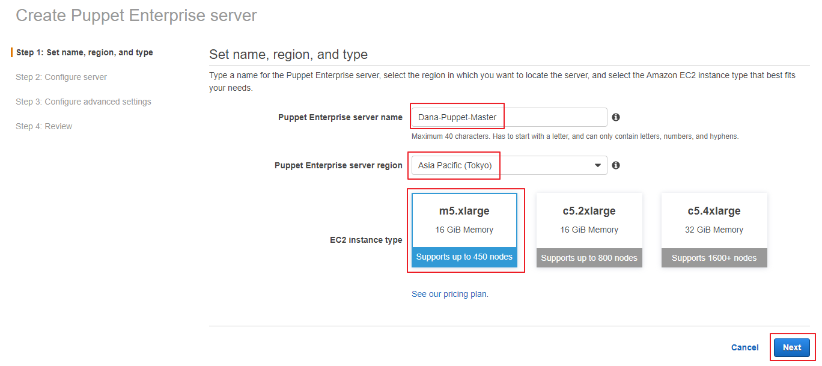Viewport: 822px width, 366px height.
Task: Click the Supports up to 450 nodes banner
Action: pos(464,257)
